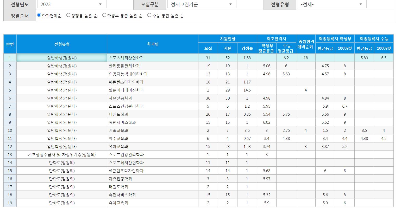Click the 휴먼서비스학과 cell in row 9
The width and height of the screenshot is (401, 209).
pyautogui.click(x=153, y=122)
